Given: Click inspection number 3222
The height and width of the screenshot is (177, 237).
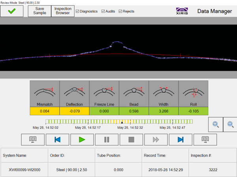Looking at the screenshot, I should [x=213, y=170].
